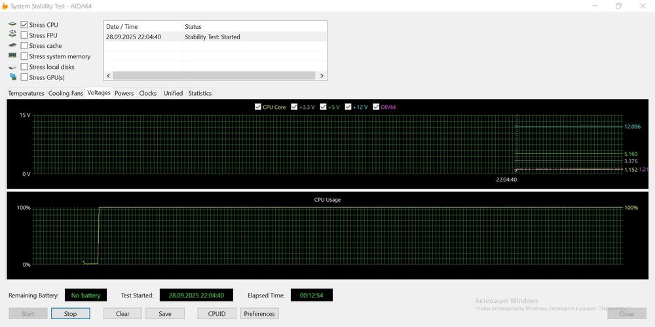Switch to the Clocks tab
Viewport: 655px width, 327px height.
pos(148,93)
